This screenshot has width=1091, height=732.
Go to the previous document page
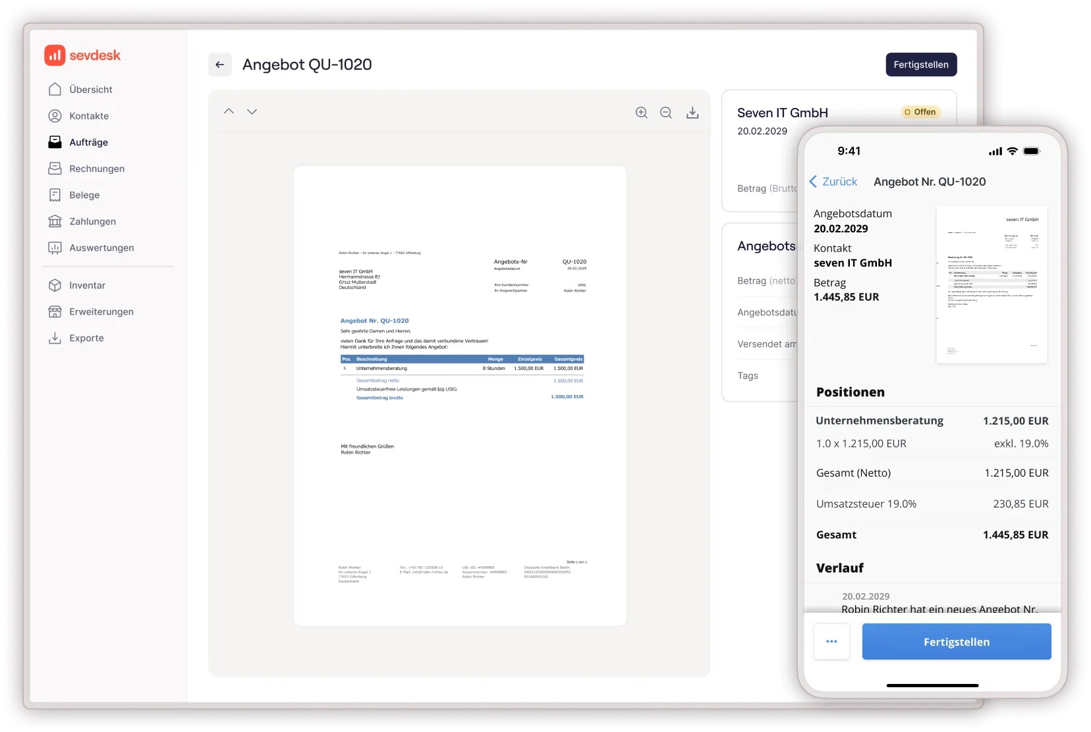click(229, 111)
